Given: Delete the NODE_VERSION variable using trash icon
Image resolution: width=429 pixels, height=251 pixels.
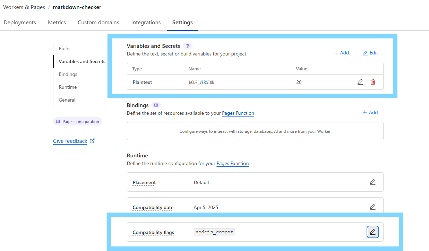Looking at the screenshot, I should click(x=373, y=82).
